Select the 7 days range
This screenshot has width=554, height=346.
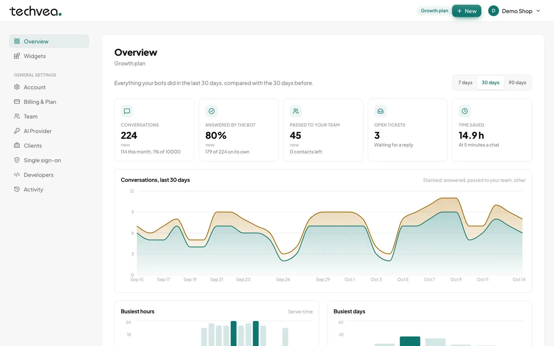click(465, 83)
